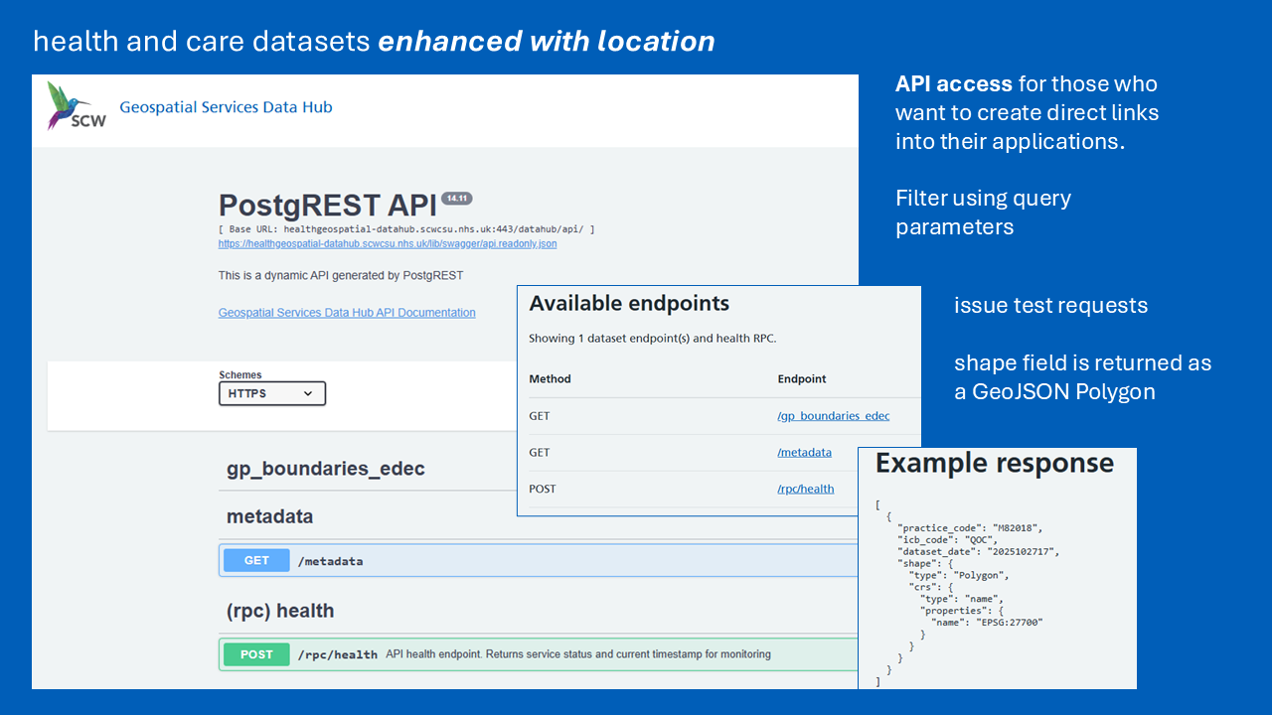Select the "icb_code": "QOC" line
Screen dimensions: 1272x715
tap(947, 539)
